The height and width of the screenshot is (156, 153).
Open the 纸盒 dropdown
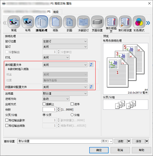coord(65,74)
